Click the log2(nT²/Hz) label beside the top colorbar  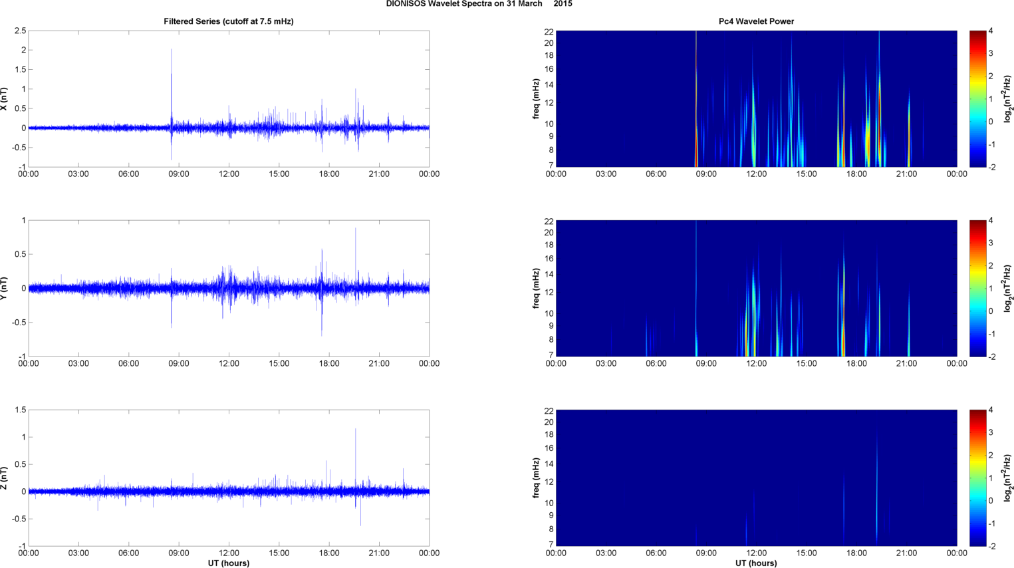(x=1008, y=98)
